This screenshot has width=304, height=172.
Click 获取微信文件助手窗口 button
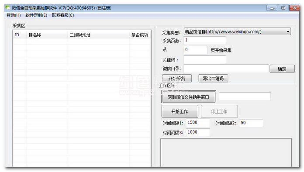coord(188,97)
